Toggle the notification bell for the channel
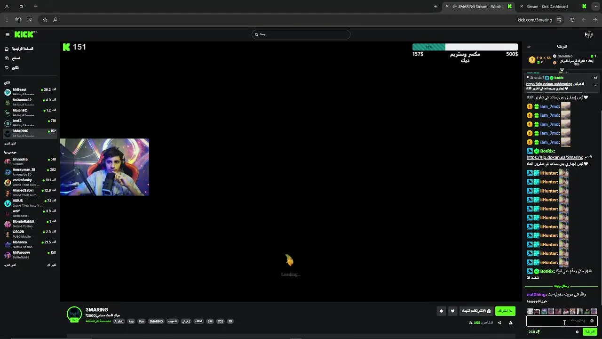 click(441, 311)
